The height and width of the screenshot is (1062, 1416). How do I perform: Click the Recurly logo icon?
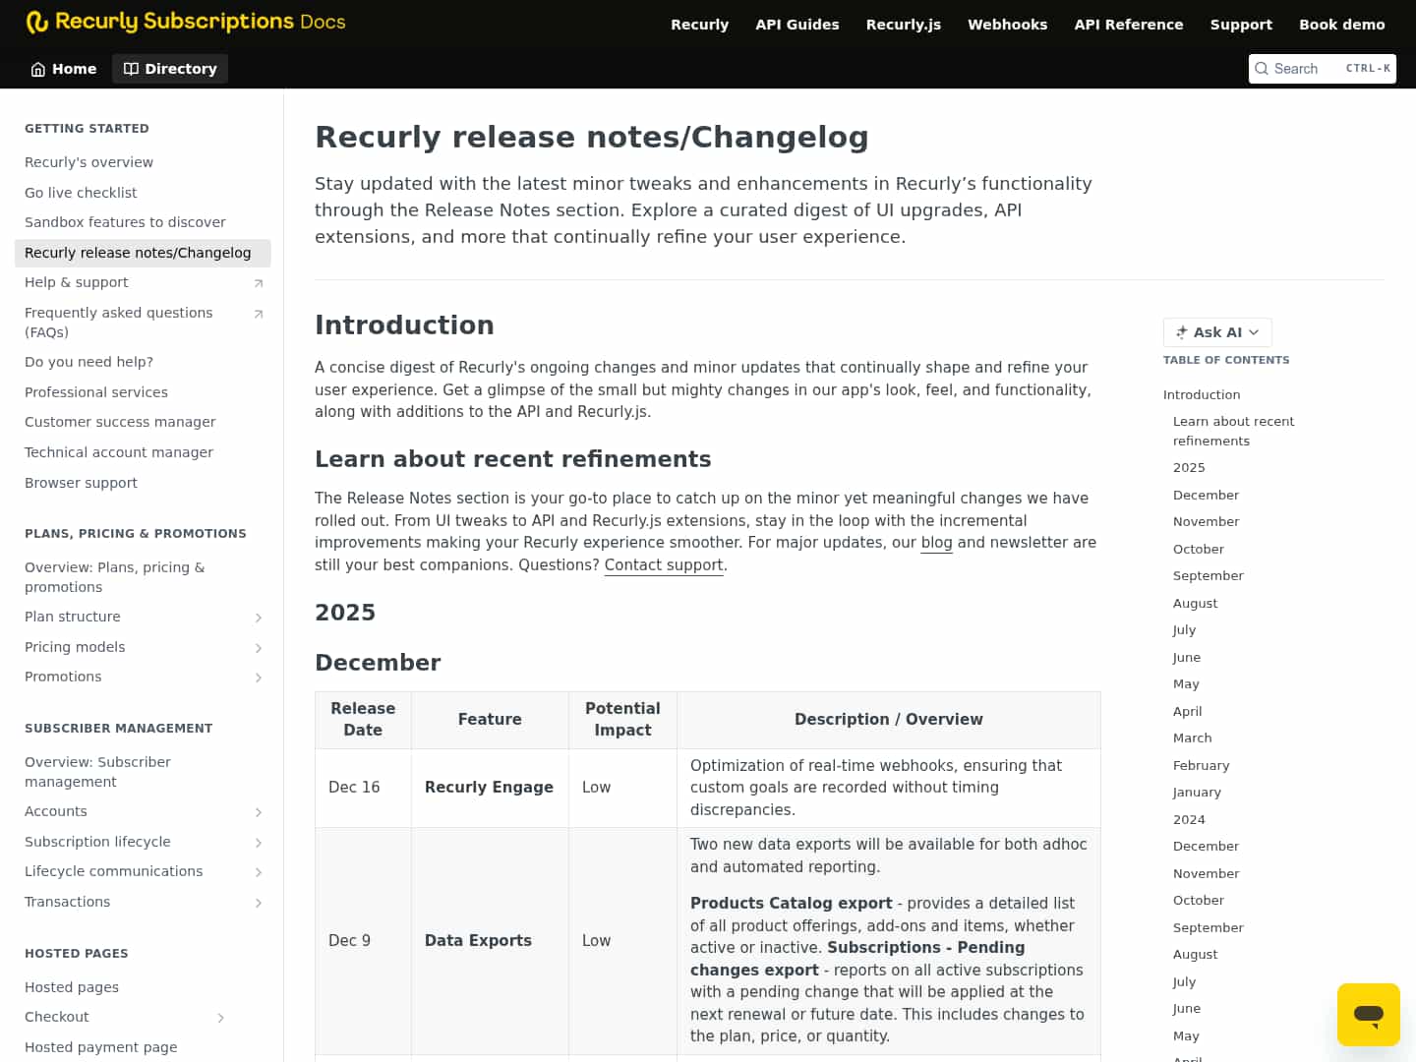pos(38,21)
